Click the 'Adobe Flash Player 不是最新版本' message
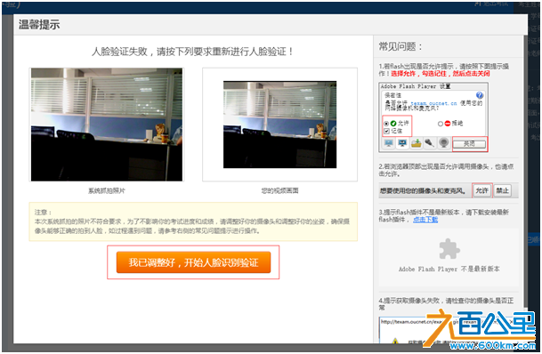Viewport: 542px width, 354px height. coord(449,269)
